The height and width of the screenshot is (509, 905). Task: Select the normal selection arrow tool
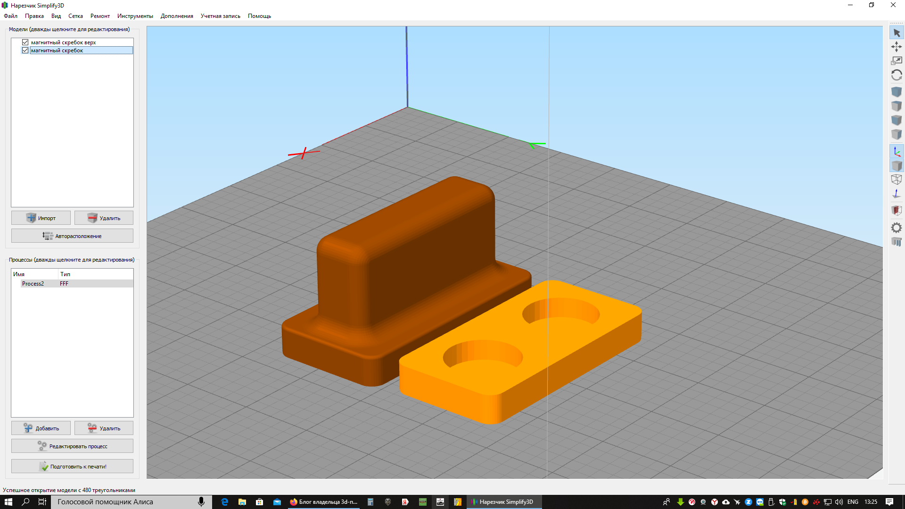click(x=897, y=33)
